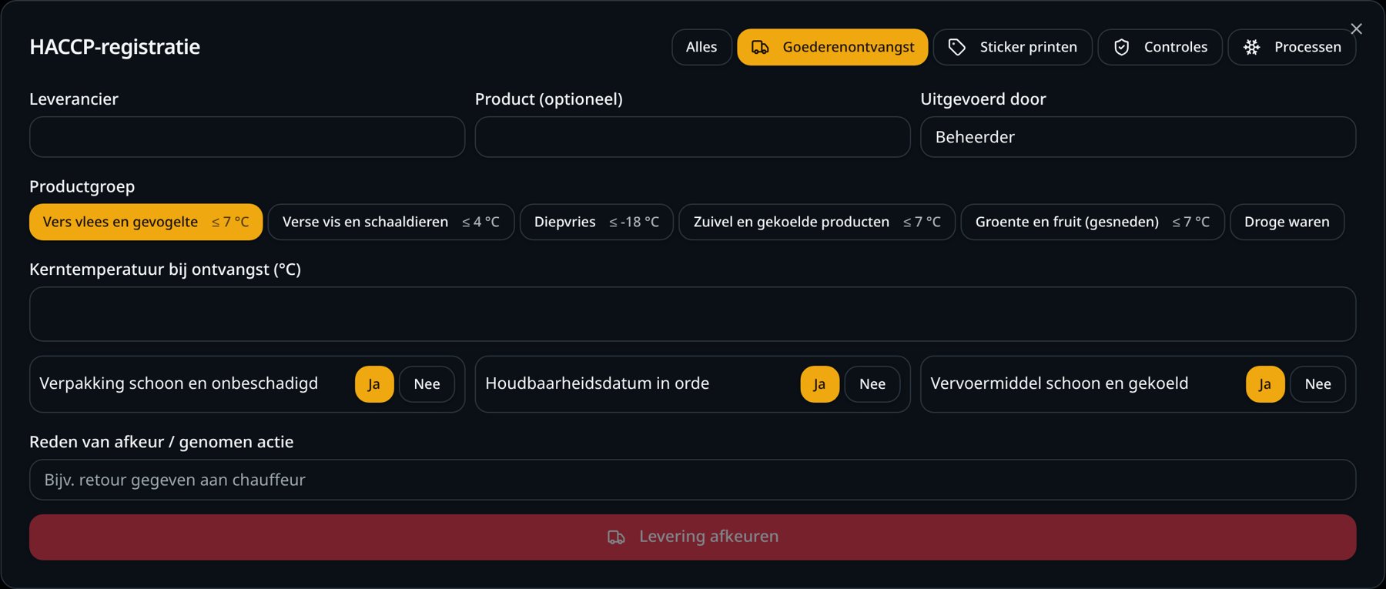Click the Uitgevoerd door field showing Beheerder
The image size is (1386, 589).
(1138, 137)
